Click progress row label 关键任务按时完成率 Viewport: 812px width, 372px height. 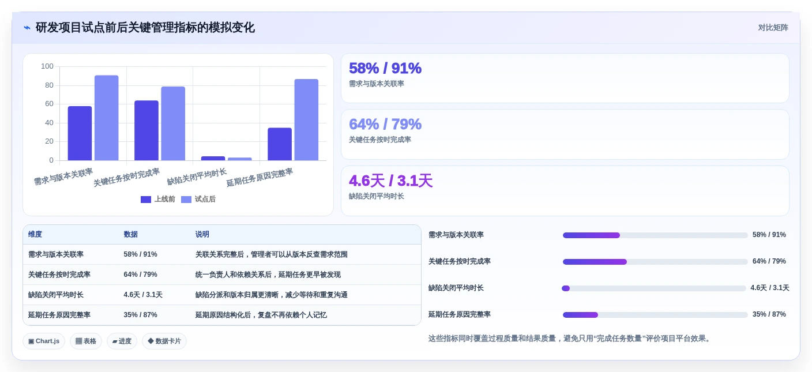(x=460, y=261)
